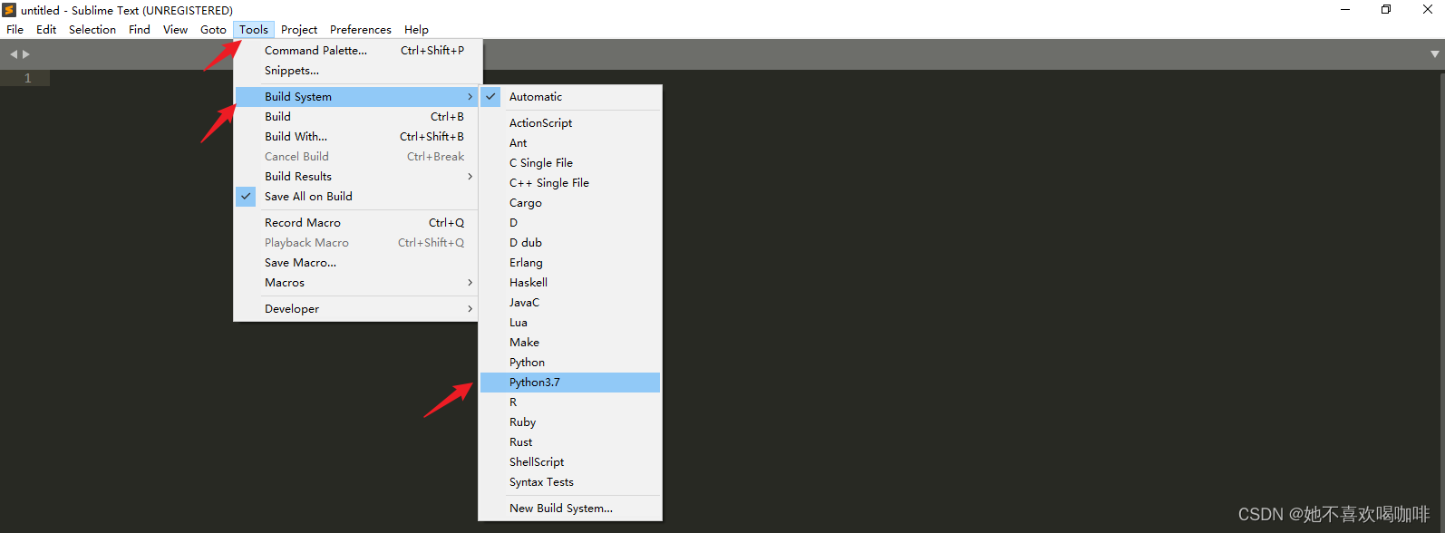This screenshot has height=533, width=1445.
Task: Choose Save Macro... entry
Action: pos(358,262)
